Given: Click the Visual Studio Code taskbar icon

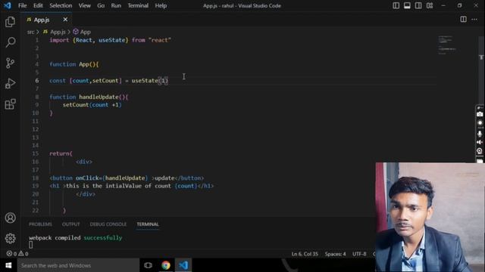Looking at the screenshot, I should 183,265.
